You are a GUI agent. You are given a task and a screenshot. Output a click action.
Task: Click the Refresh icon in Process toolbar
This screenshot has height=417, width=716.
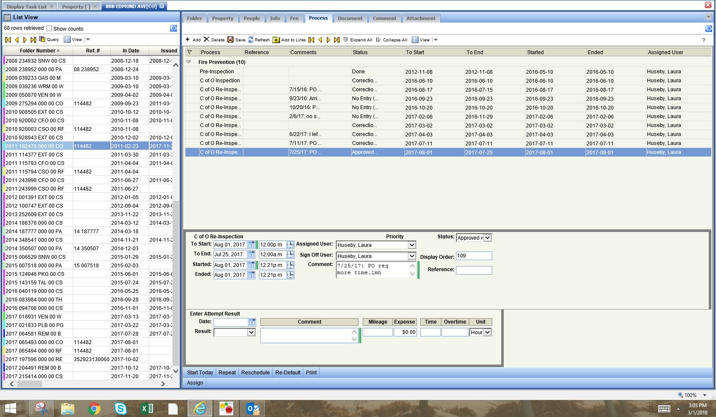tap(251, 40)
